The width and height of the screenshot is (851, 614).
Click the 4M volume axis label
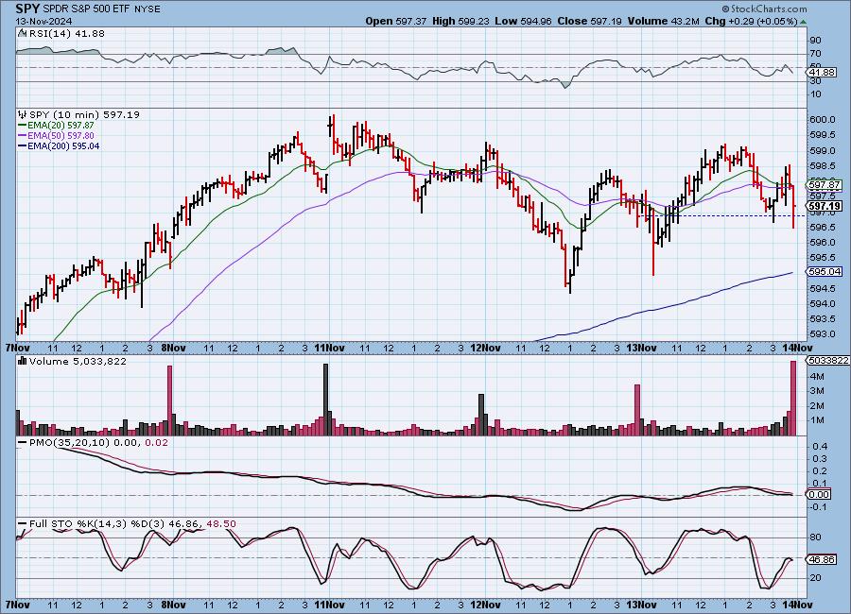click(817, 376)
